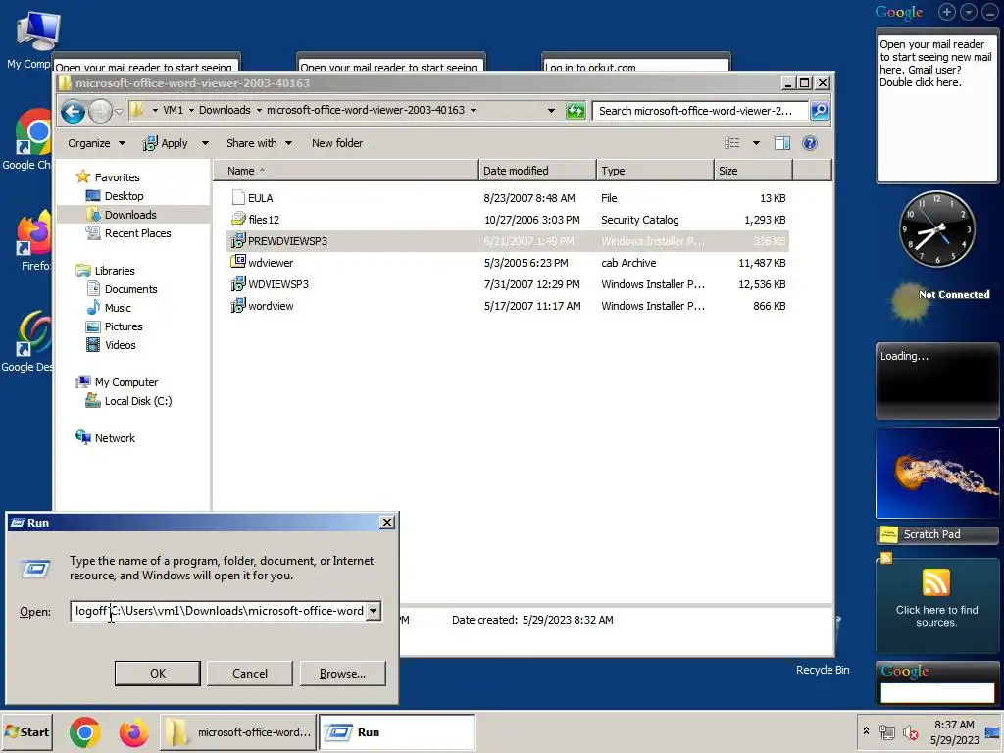Click the Google sidebar add gadget plus icon
The image size is (1004, 753).
click(947, 12)
